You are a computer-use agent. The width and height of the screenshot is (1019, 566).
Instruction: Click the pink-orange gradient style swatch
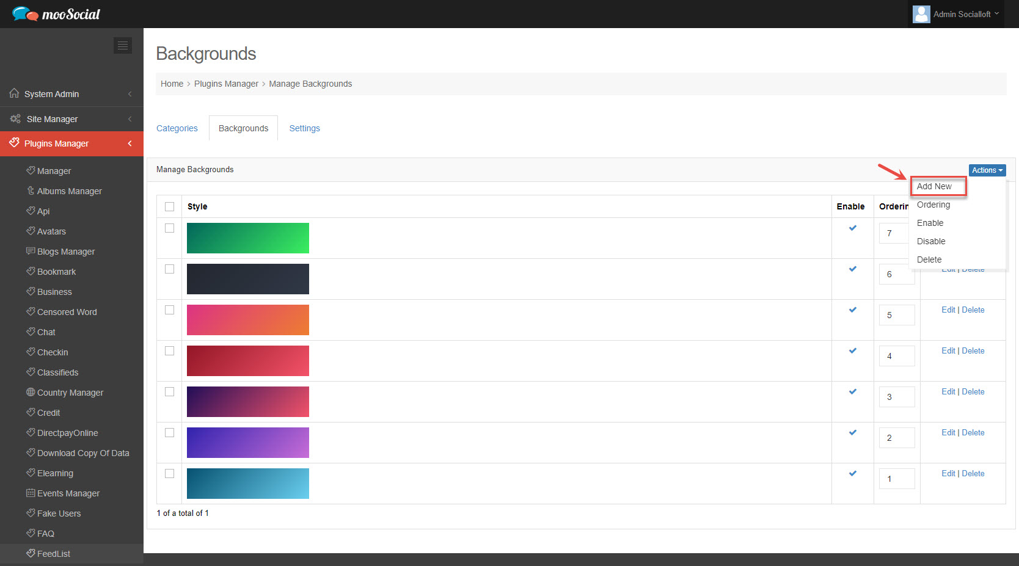pos(248,320)
